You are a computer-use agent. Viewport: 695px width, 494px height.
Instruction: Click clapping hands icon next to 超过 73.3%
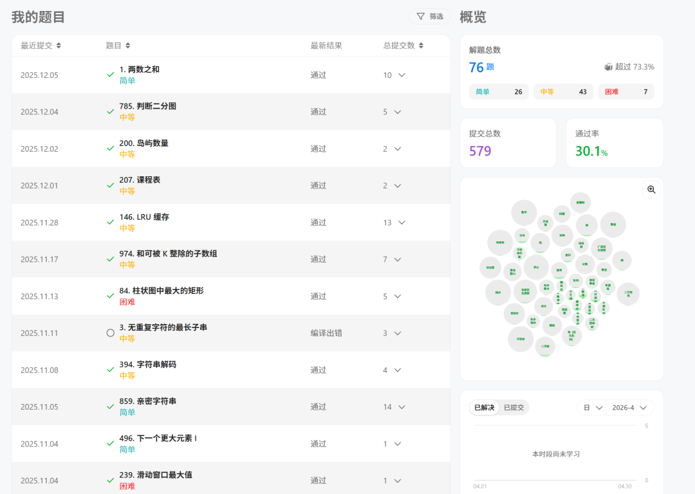(608, 67)
